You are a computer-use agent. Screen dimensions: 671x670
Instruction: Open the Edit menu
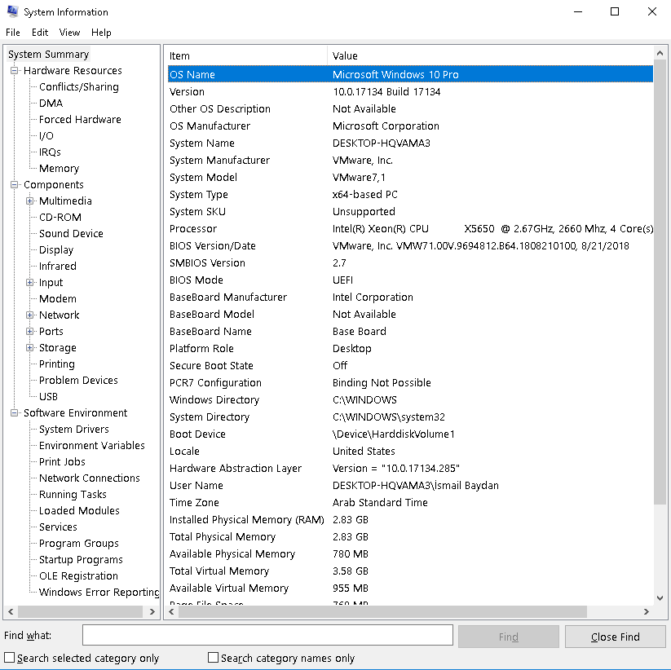tap(40, 33)
